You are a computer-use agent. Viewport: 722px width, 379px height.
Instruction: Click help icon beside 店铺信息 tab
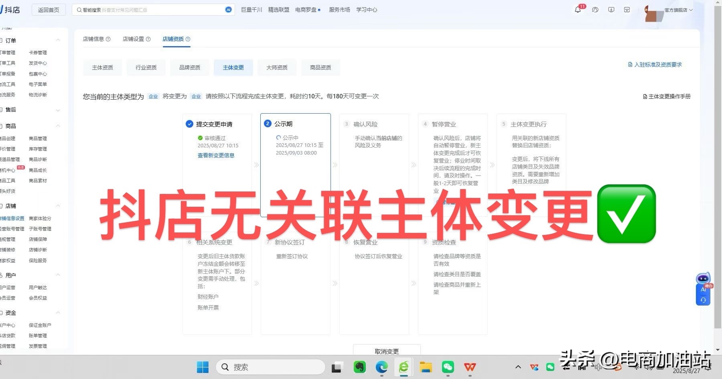[108, 39]
